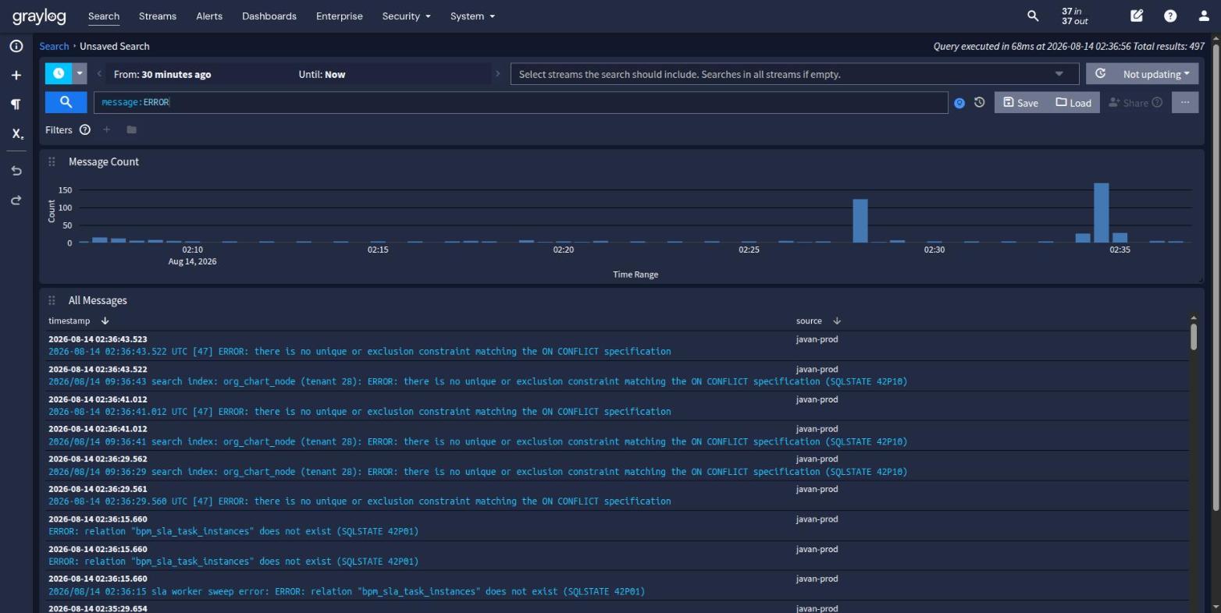1221x613 pixels.
Task: Open sidebar parameters X icon
Action: pos(16,133)
